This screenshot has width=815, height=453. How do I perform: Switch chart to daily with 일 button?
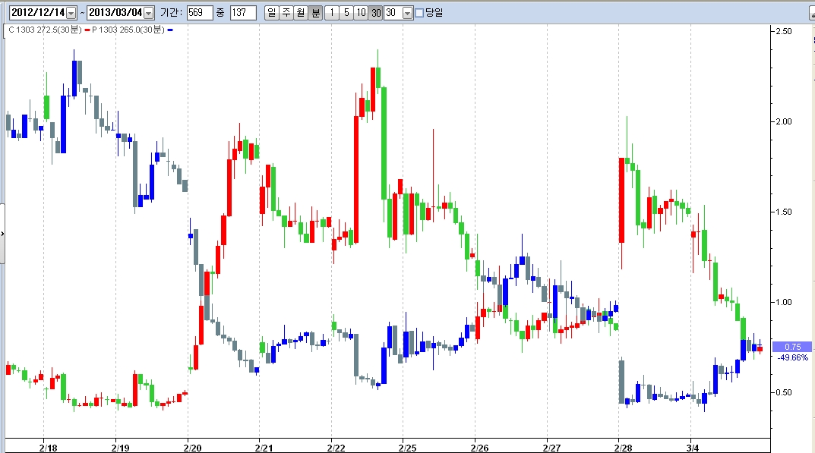tap(271, 13)
